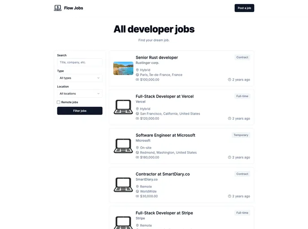Viewport: 308px width, 229px height.
Task: Open the All types dropdown
Action: pyautogui.click(x=80, y=78)
